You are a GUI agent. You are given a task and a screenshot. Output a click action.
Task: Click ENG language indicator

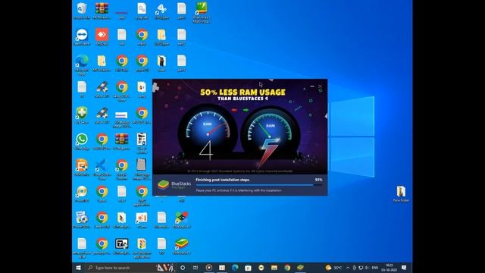click(375, 268)
